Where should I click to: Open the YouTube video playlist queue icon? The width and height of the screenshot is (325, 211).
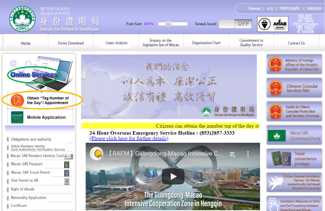[x=232, y=154]
